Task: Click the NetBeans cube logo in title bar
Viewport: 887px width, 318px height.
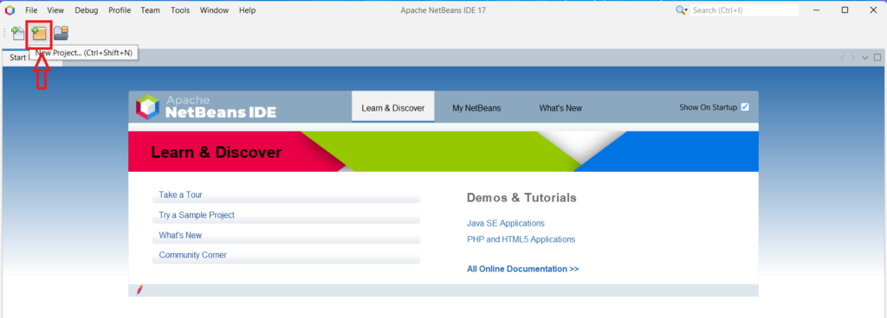Action: tap(10, 10)
